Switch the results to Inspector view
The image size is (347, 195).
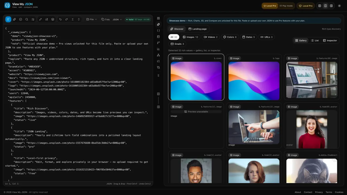pyautogui.click(x=330, y=40)
